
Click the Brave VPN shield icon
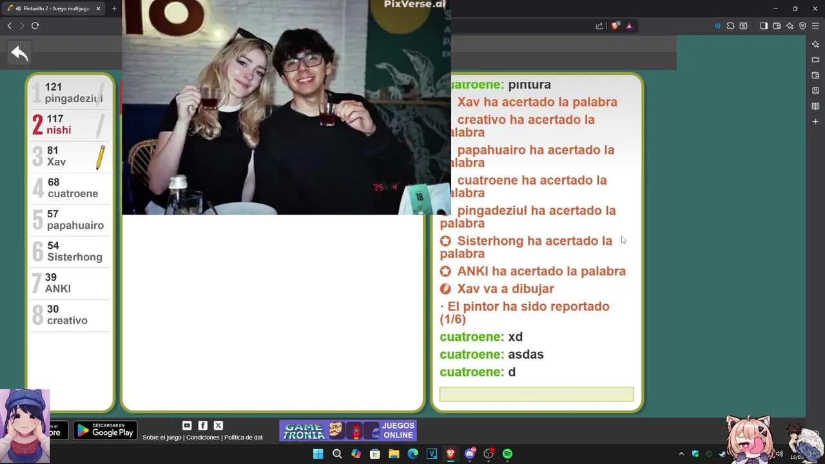[x=802, y=26]
